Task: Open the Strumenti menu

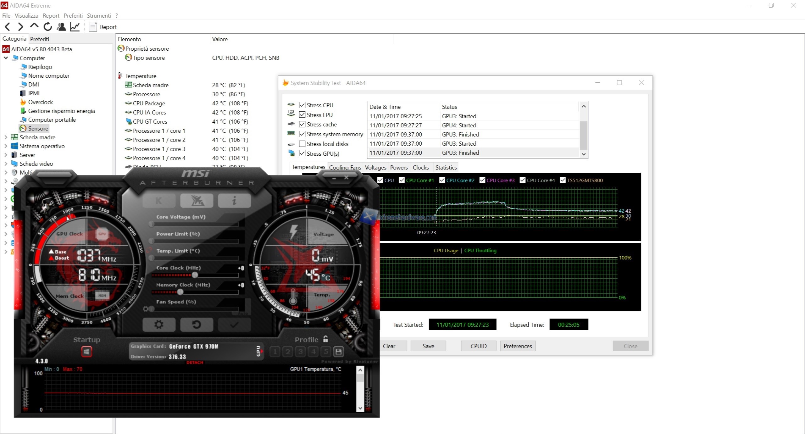Action: point(99,15)
